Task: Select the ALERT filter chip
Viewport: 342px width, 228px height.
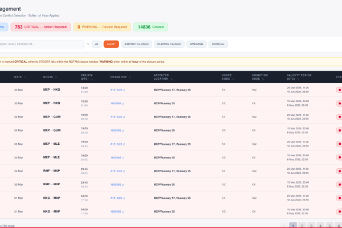Action: coord(112,44)
